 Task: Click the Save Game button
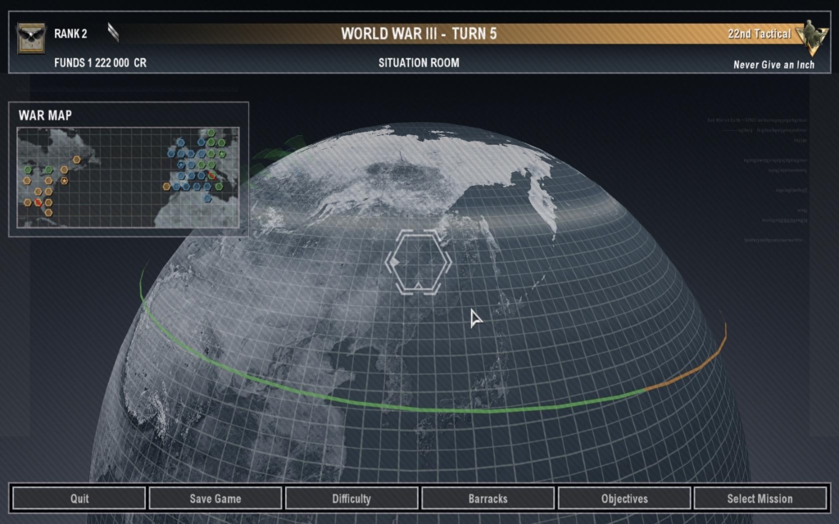[x=215, y=499]
